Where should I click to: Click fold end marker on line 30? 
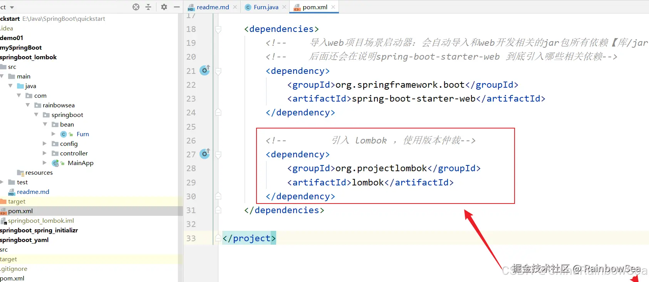pyautogui.click(x=218, y=196)
